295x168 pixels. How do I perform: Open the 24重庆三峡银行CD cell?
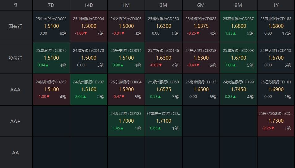coord(163,121)
